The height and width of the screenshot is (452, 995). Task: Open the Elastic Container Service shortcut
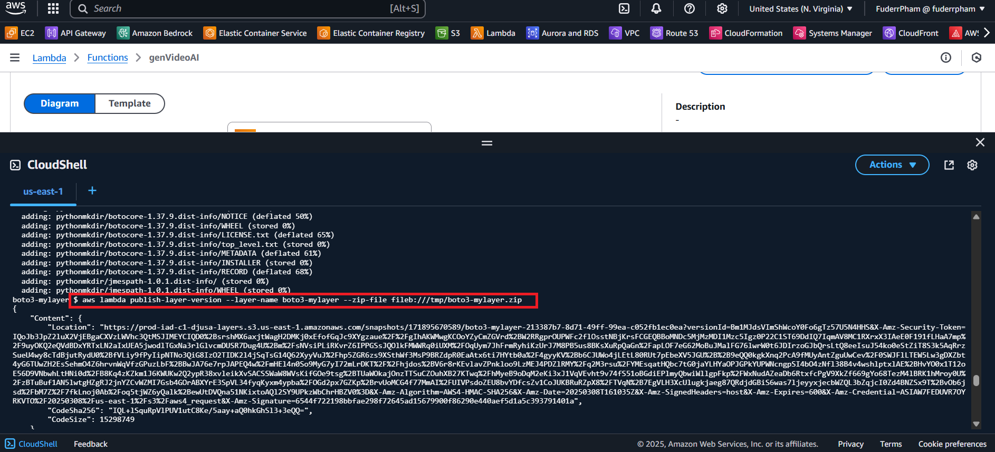[x=255, y=33]
